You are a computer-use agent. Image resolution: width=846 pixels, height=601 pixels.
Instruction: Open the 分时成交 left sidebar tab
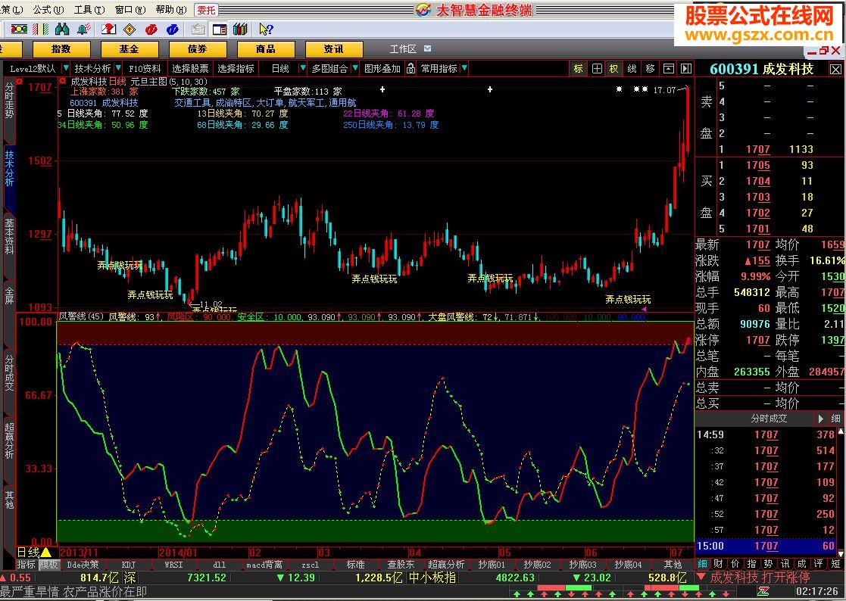[9, 372]
